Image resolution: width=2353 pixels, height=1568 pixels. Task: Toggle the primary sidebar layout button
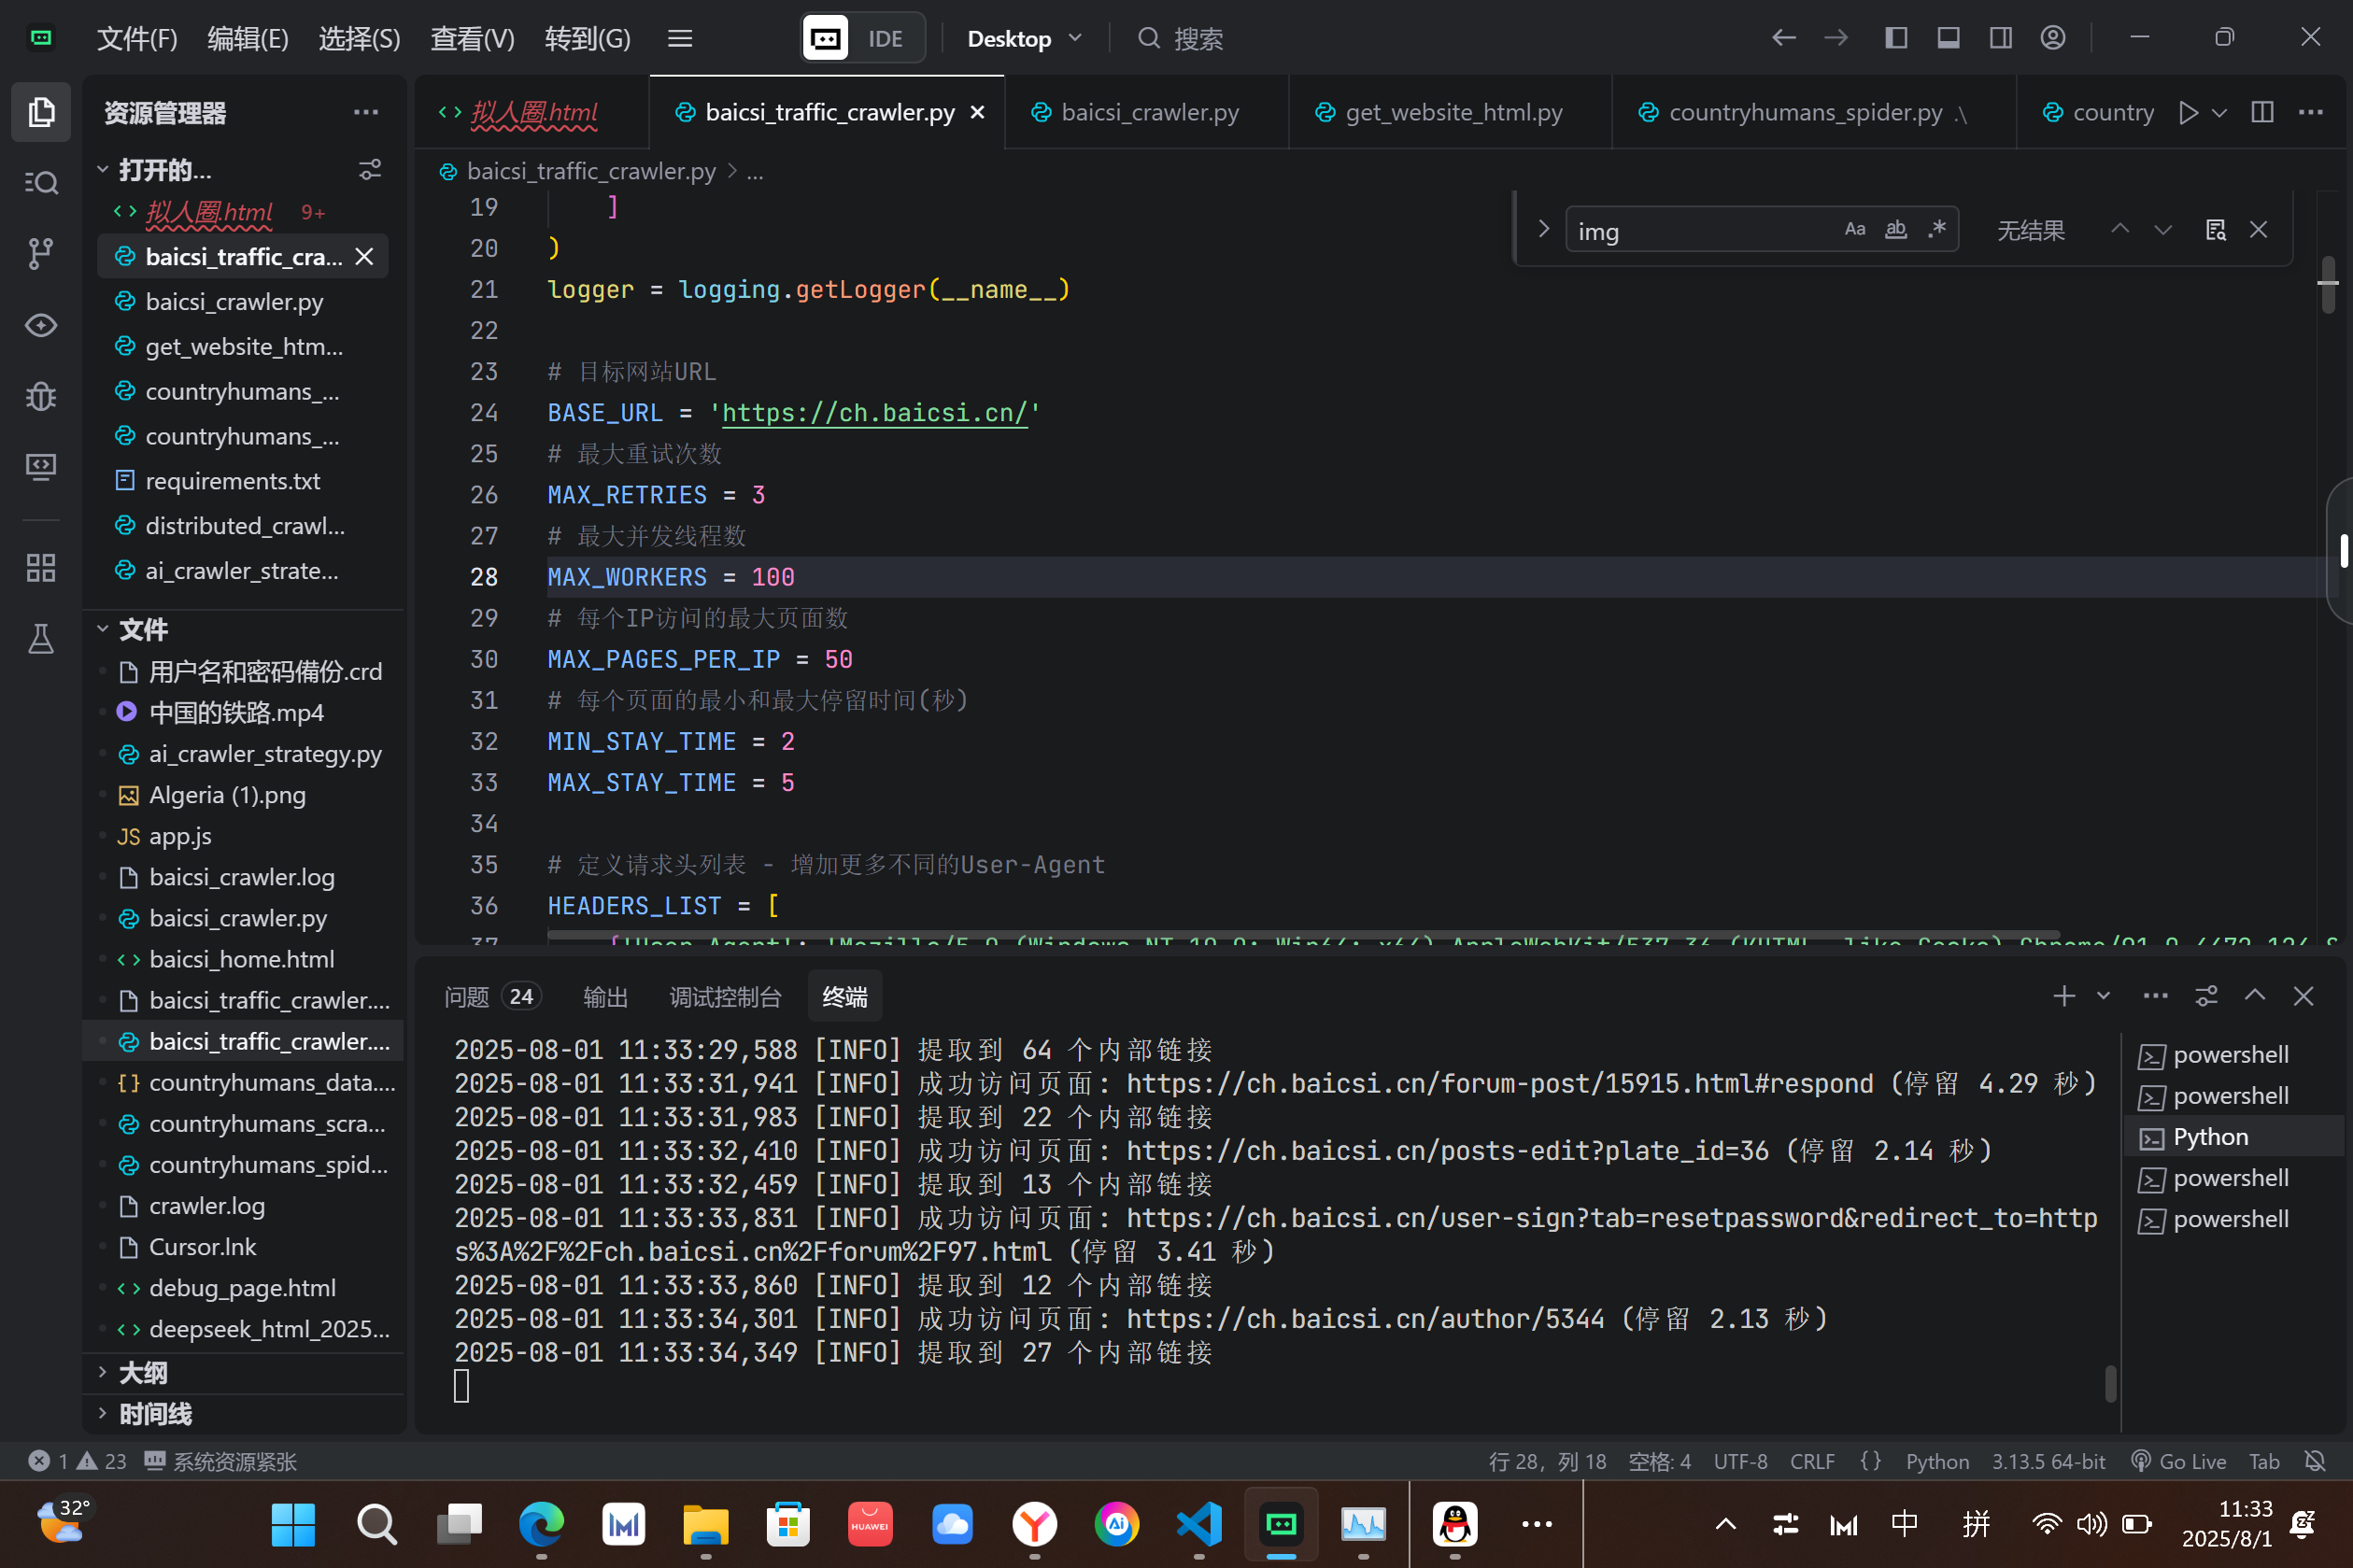pyautogui.click(x=1896, y=38)
